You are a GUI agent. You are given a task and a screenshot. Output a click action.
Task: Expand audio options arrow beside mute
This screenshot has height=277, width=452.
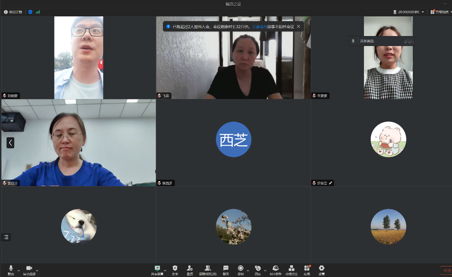pos(19,271)
